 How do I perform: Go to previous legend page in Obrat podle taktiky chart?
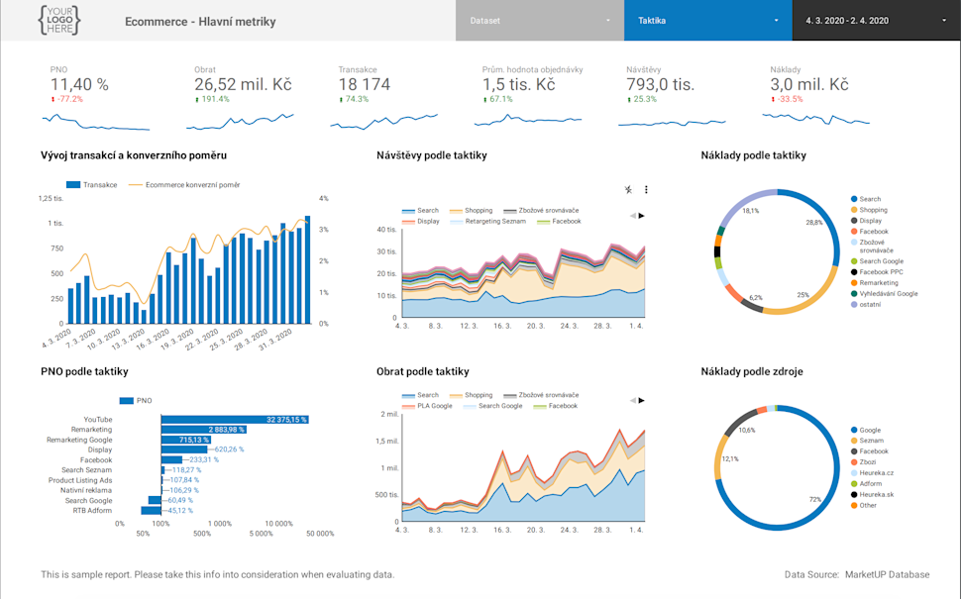point(632,401)
